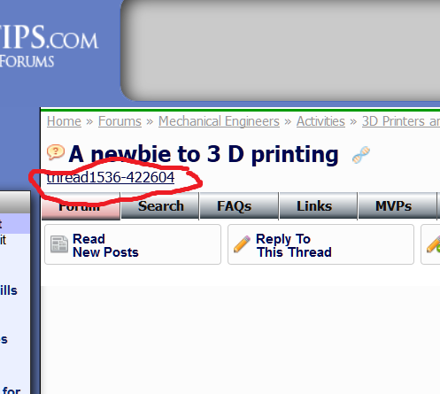The height and width of the screenshot is (394, 440).
Task: Click the gray banner ad area
Action: (281, 50)
